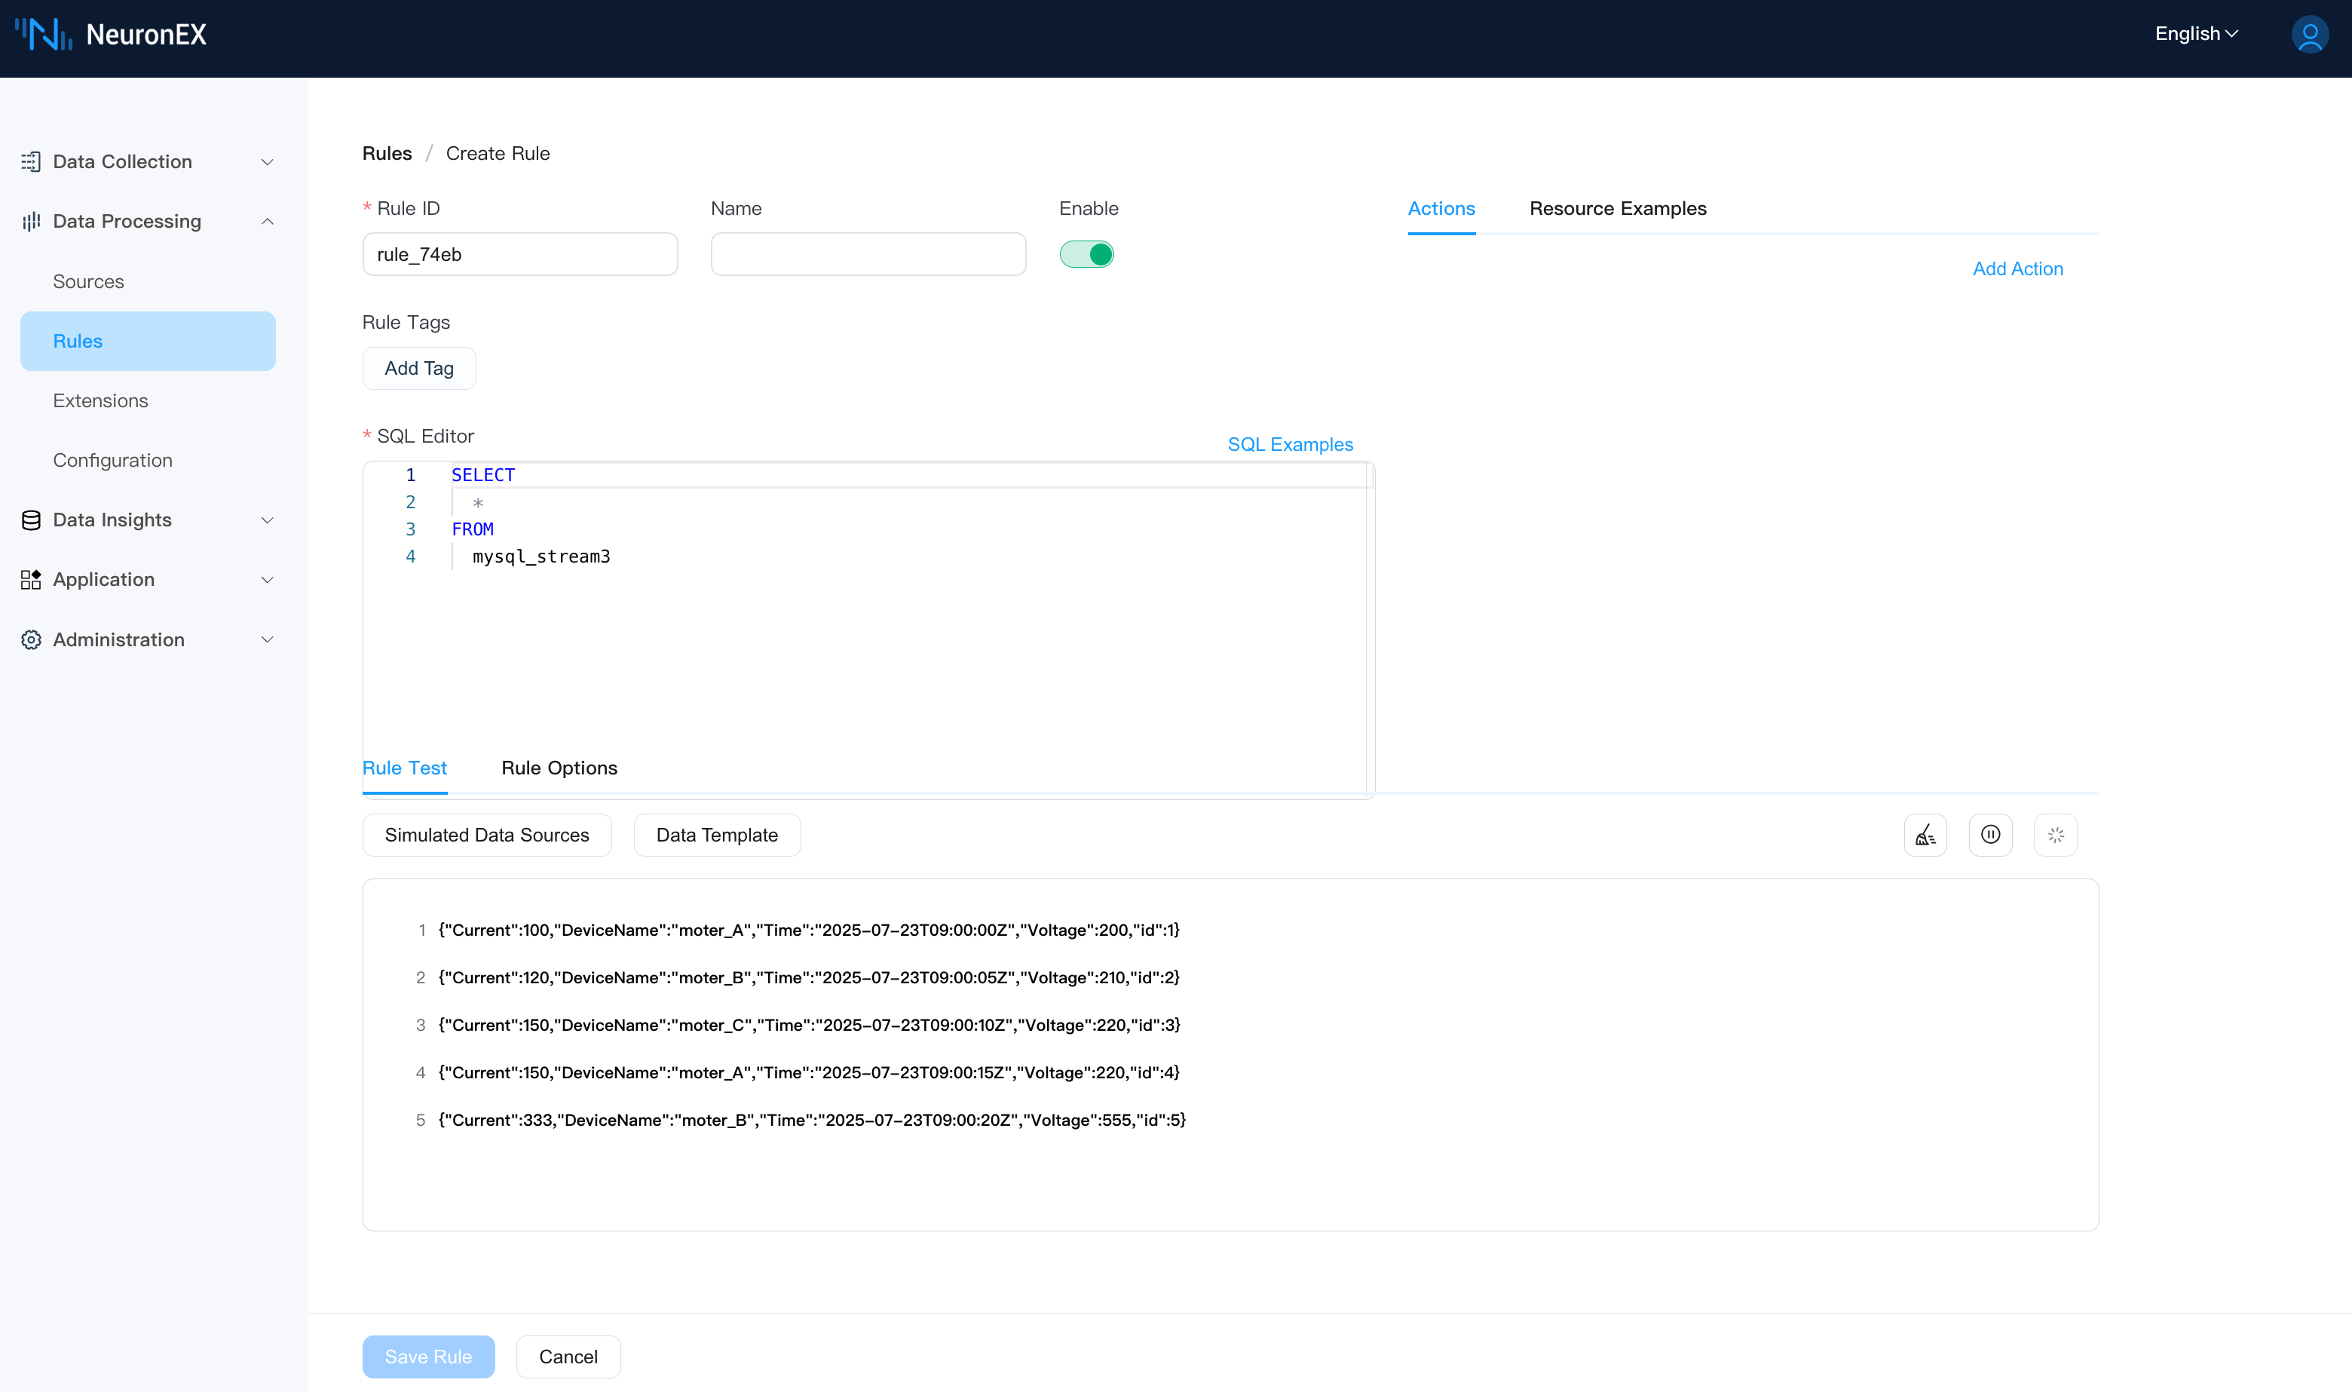Pause the rule test run
This screenshot has height=1392, width=2352.
1990,835
